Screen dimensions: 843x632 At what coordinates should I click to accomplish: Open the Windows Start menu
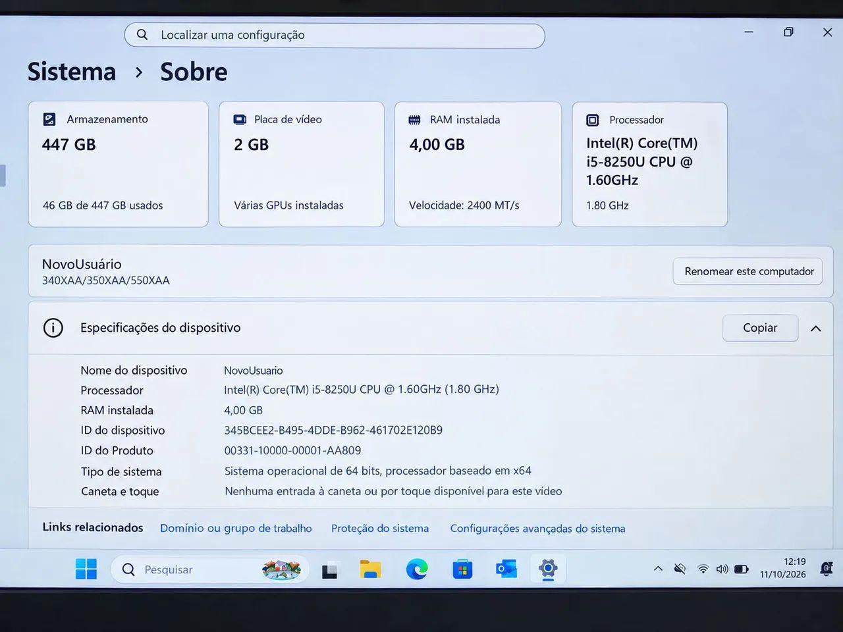[86, 569]
